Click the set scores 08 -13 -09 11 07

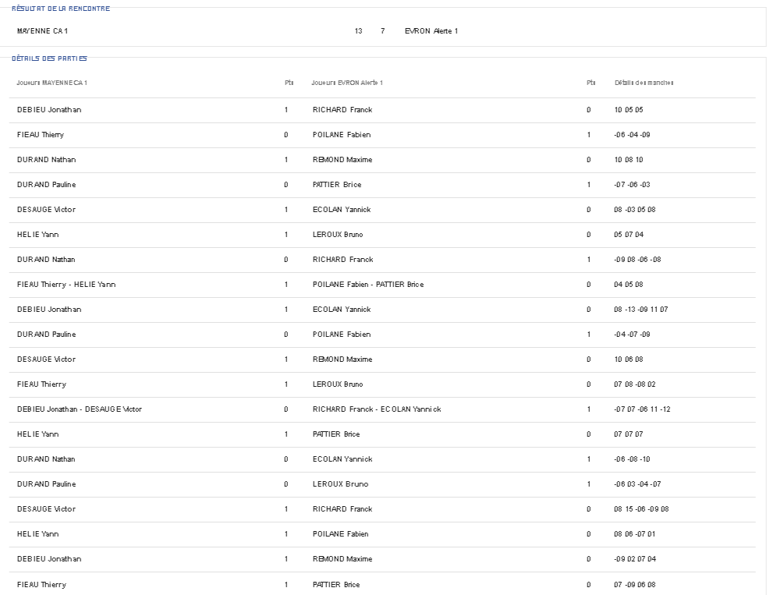[x=640, y=310]
